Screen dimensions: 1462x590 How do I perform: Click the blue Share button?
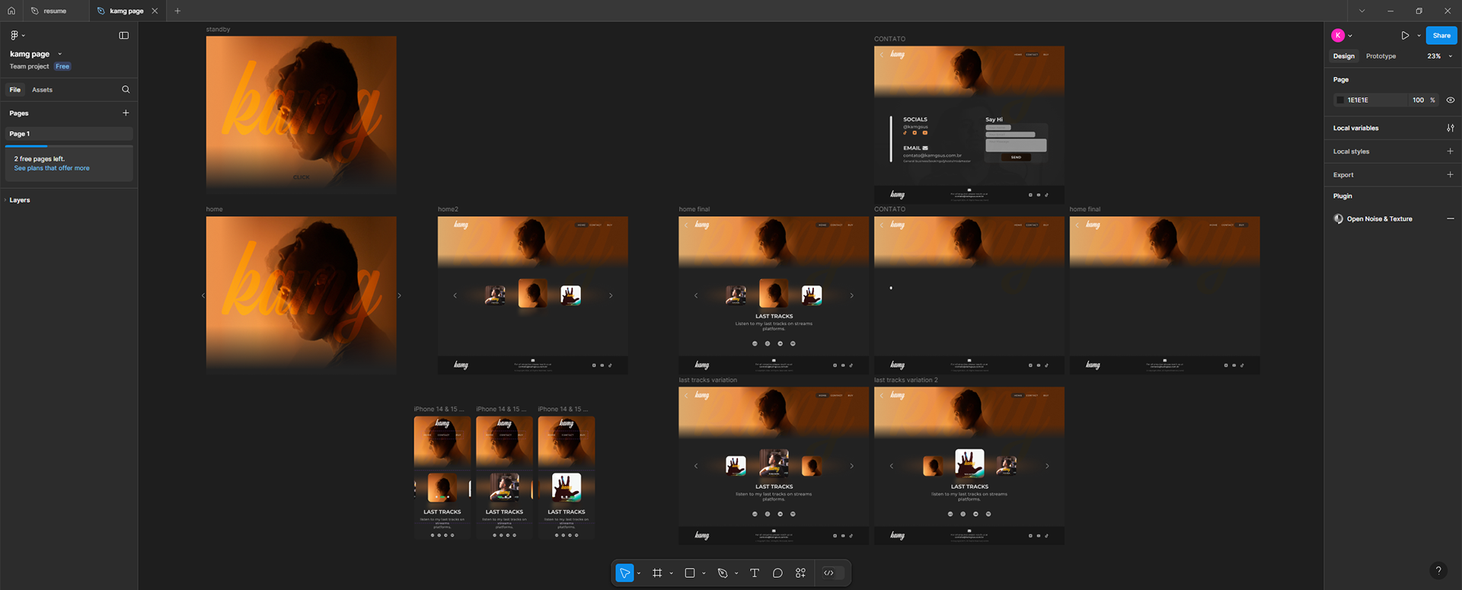(1441, 36)
